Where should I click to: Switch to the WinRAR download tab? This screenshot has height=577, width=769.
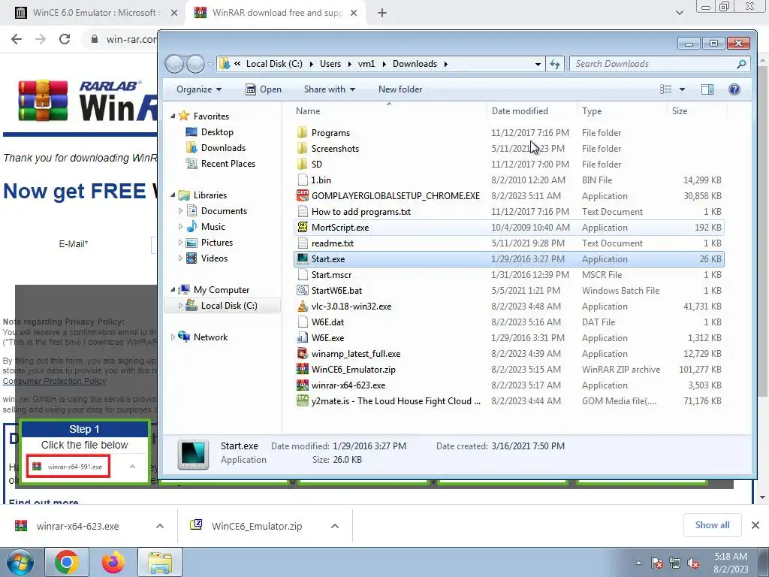pyautogui.click(x=277, y=13)
